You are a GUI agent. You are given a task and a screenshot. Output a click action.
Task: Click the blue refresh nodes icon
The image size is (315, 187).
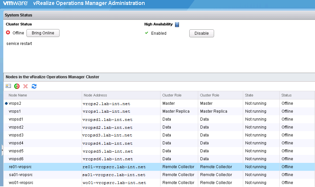[34, 86]
